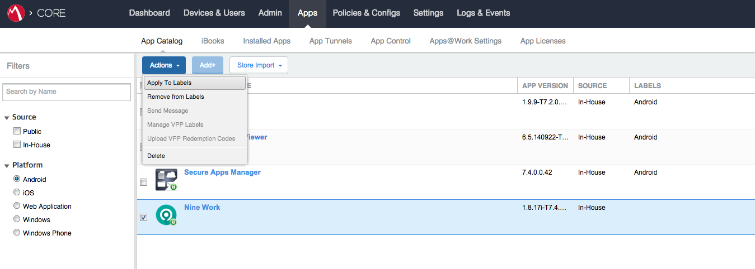Open the Store Import dropdown
This screenshot has height=269, width=755.
coord(259,65)
